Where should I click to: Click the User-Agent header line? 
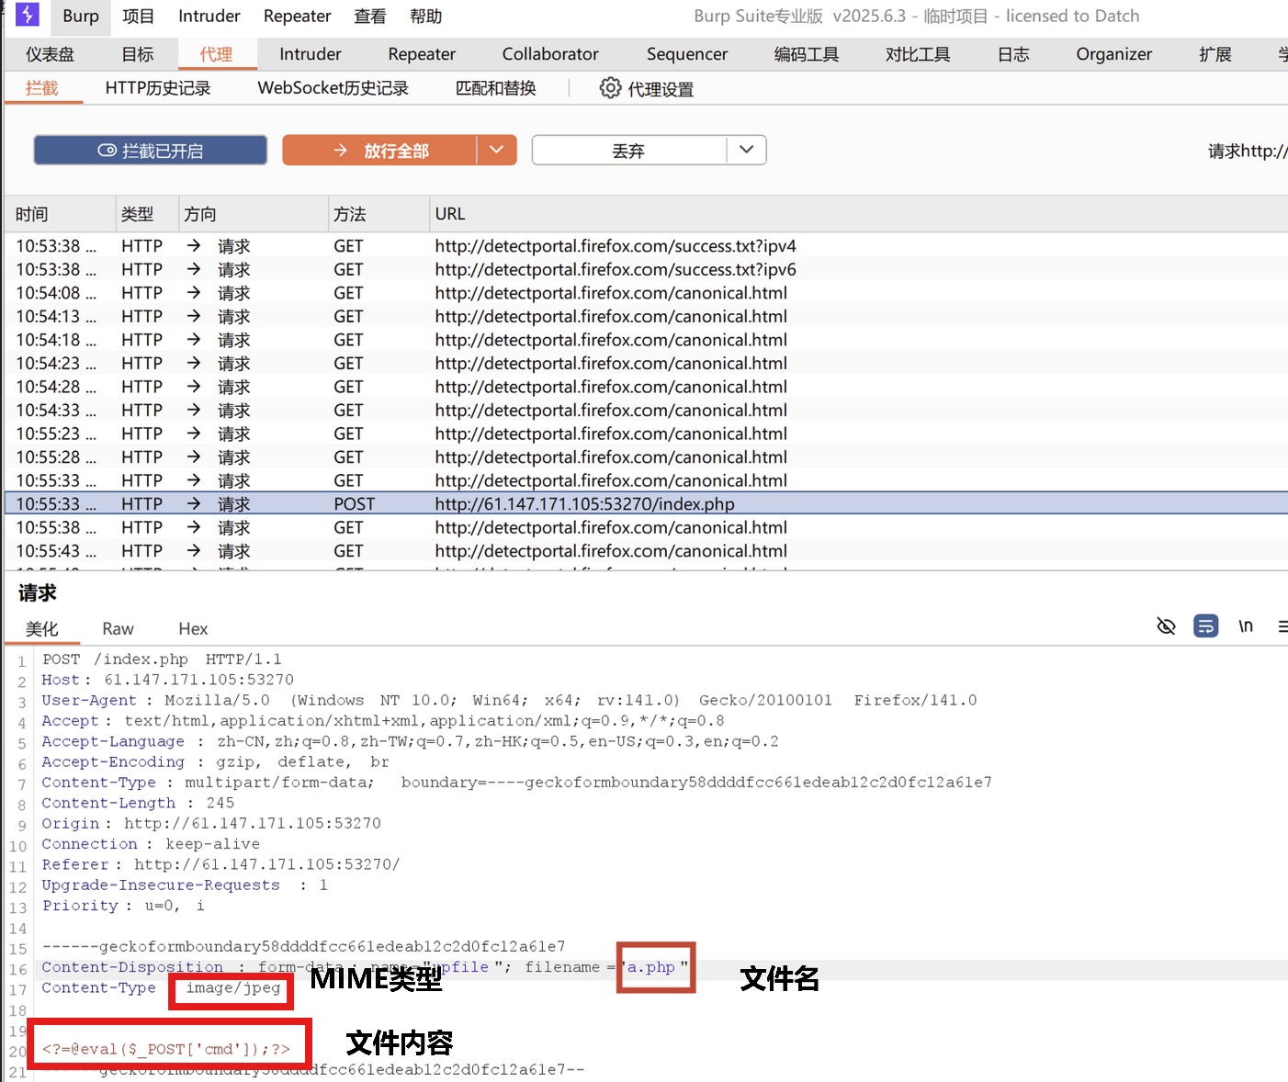coord(509,700)
